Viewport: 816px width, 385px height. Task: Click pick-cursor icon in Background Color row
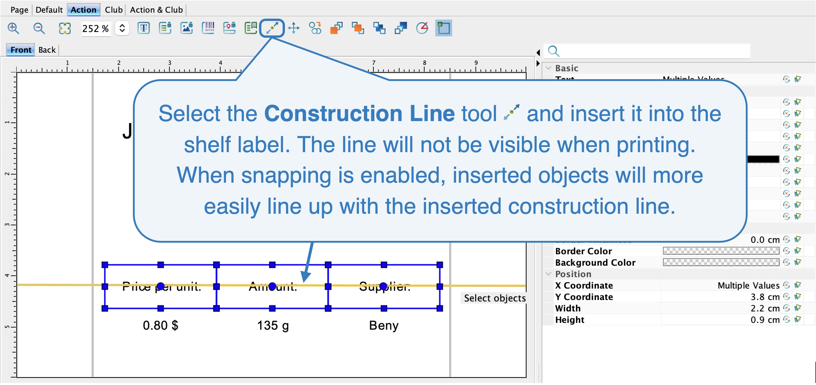tap(798, 262)
